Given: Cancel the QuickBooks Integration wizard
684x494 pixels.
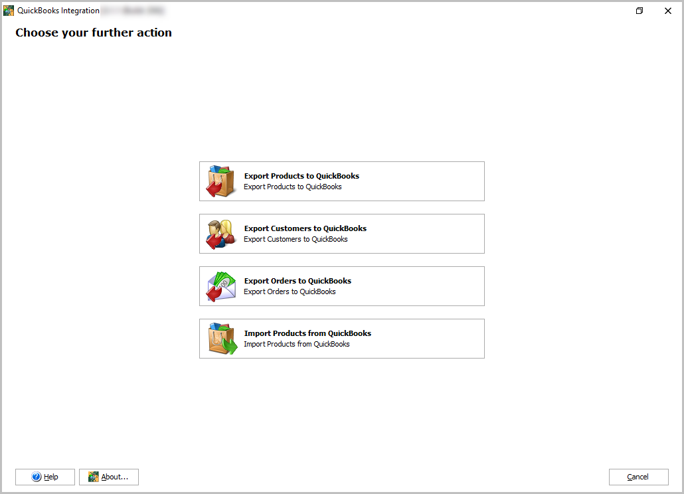Looking at the screenshot, I should (638, 477).
